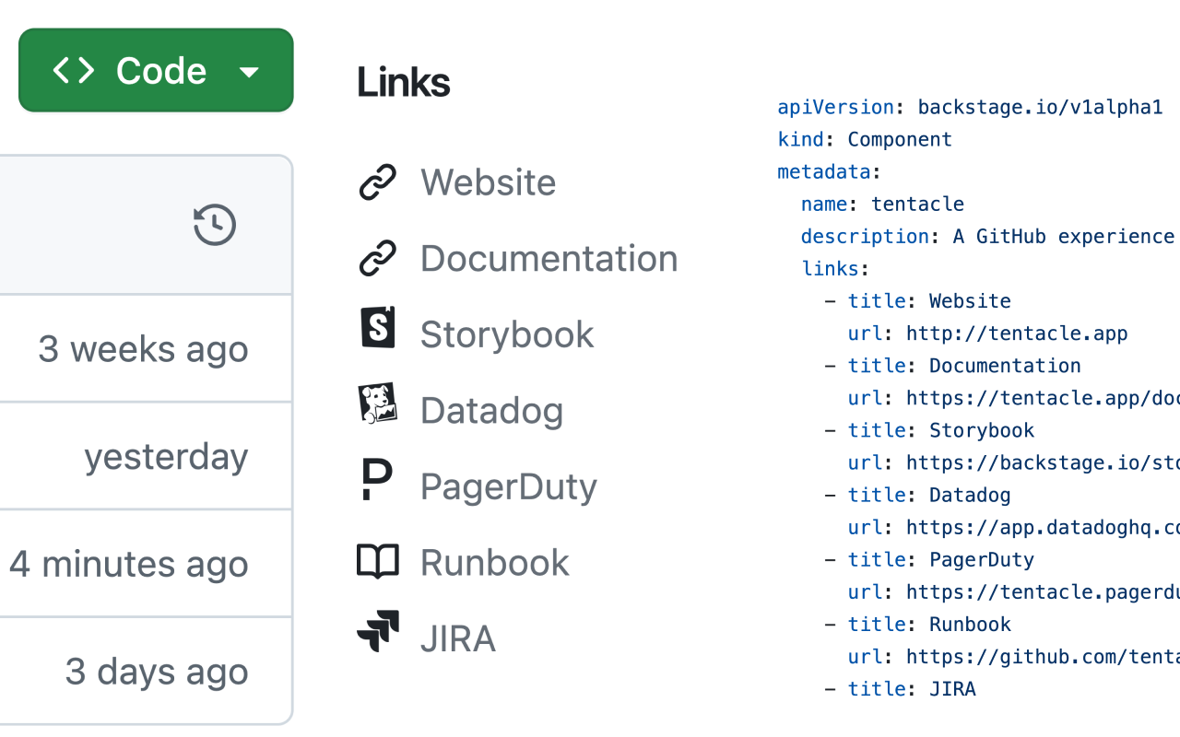The height and width of the screenshot is (737, 1180).
Task: Select the http://tentacle.app URL text
Action: (1017, 333)
